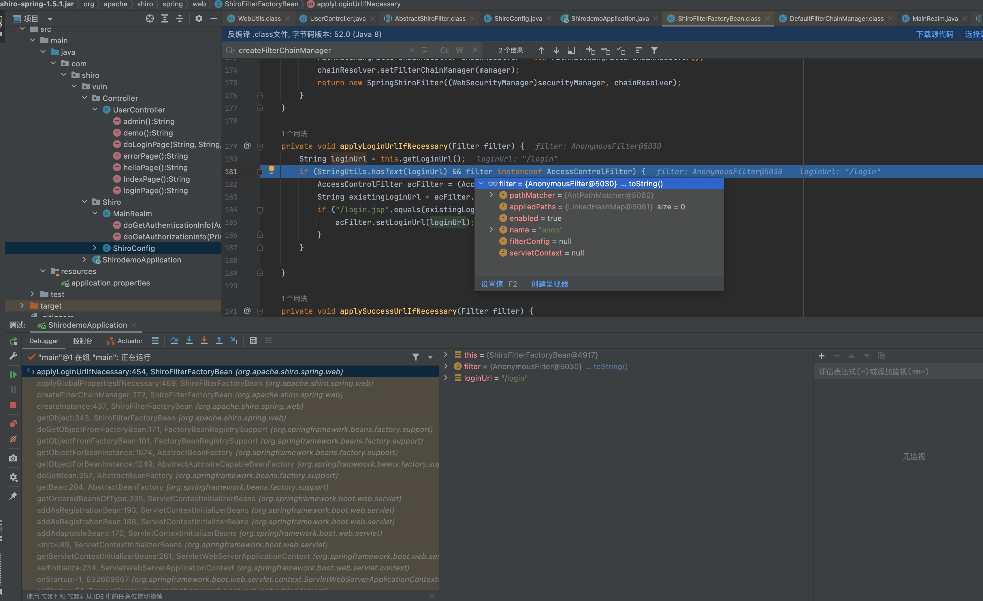Stop debugging with the red square icon

(x=13, y=405)
